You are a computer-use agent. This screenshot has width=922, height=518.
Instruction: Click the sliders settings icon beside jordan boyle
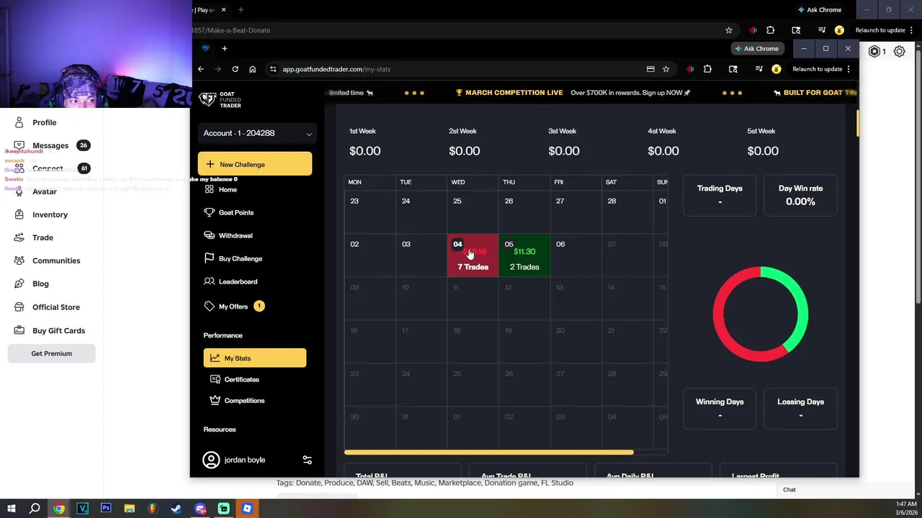click(x=307, y=460)
